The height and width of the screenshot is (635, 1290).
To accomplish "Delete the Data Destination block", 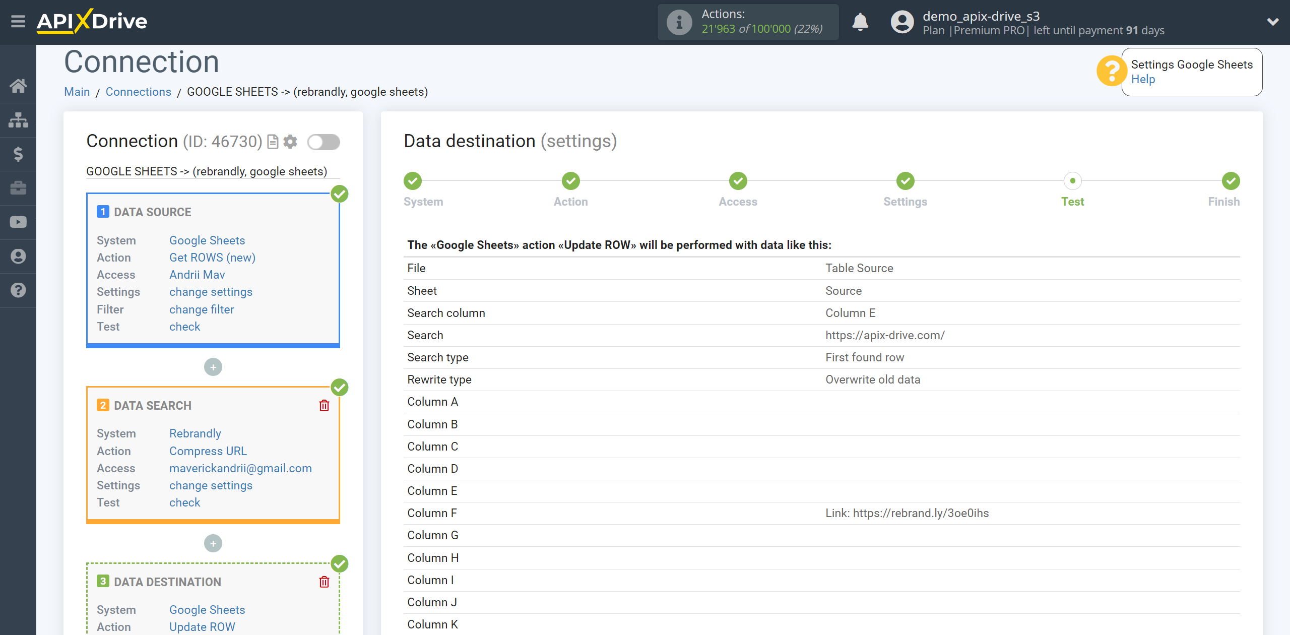I will 324,582.
